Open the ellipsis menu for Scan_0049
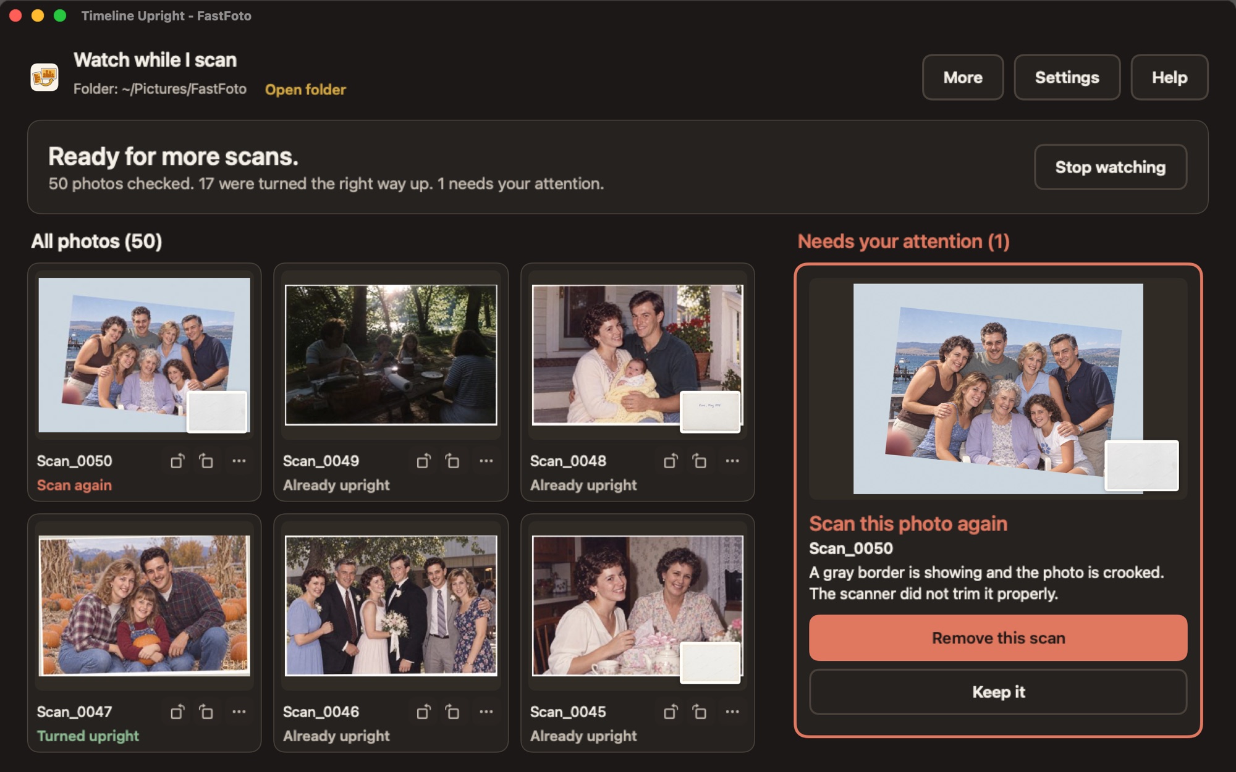The image size is (1236, 772). pyautogui.click(x=486, y=461)
